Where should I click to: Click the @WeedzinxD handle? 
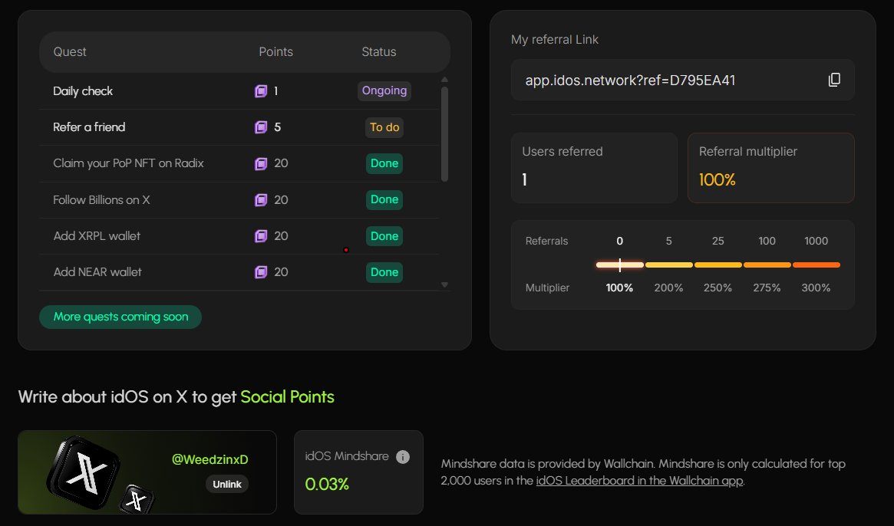coord(209,459)
